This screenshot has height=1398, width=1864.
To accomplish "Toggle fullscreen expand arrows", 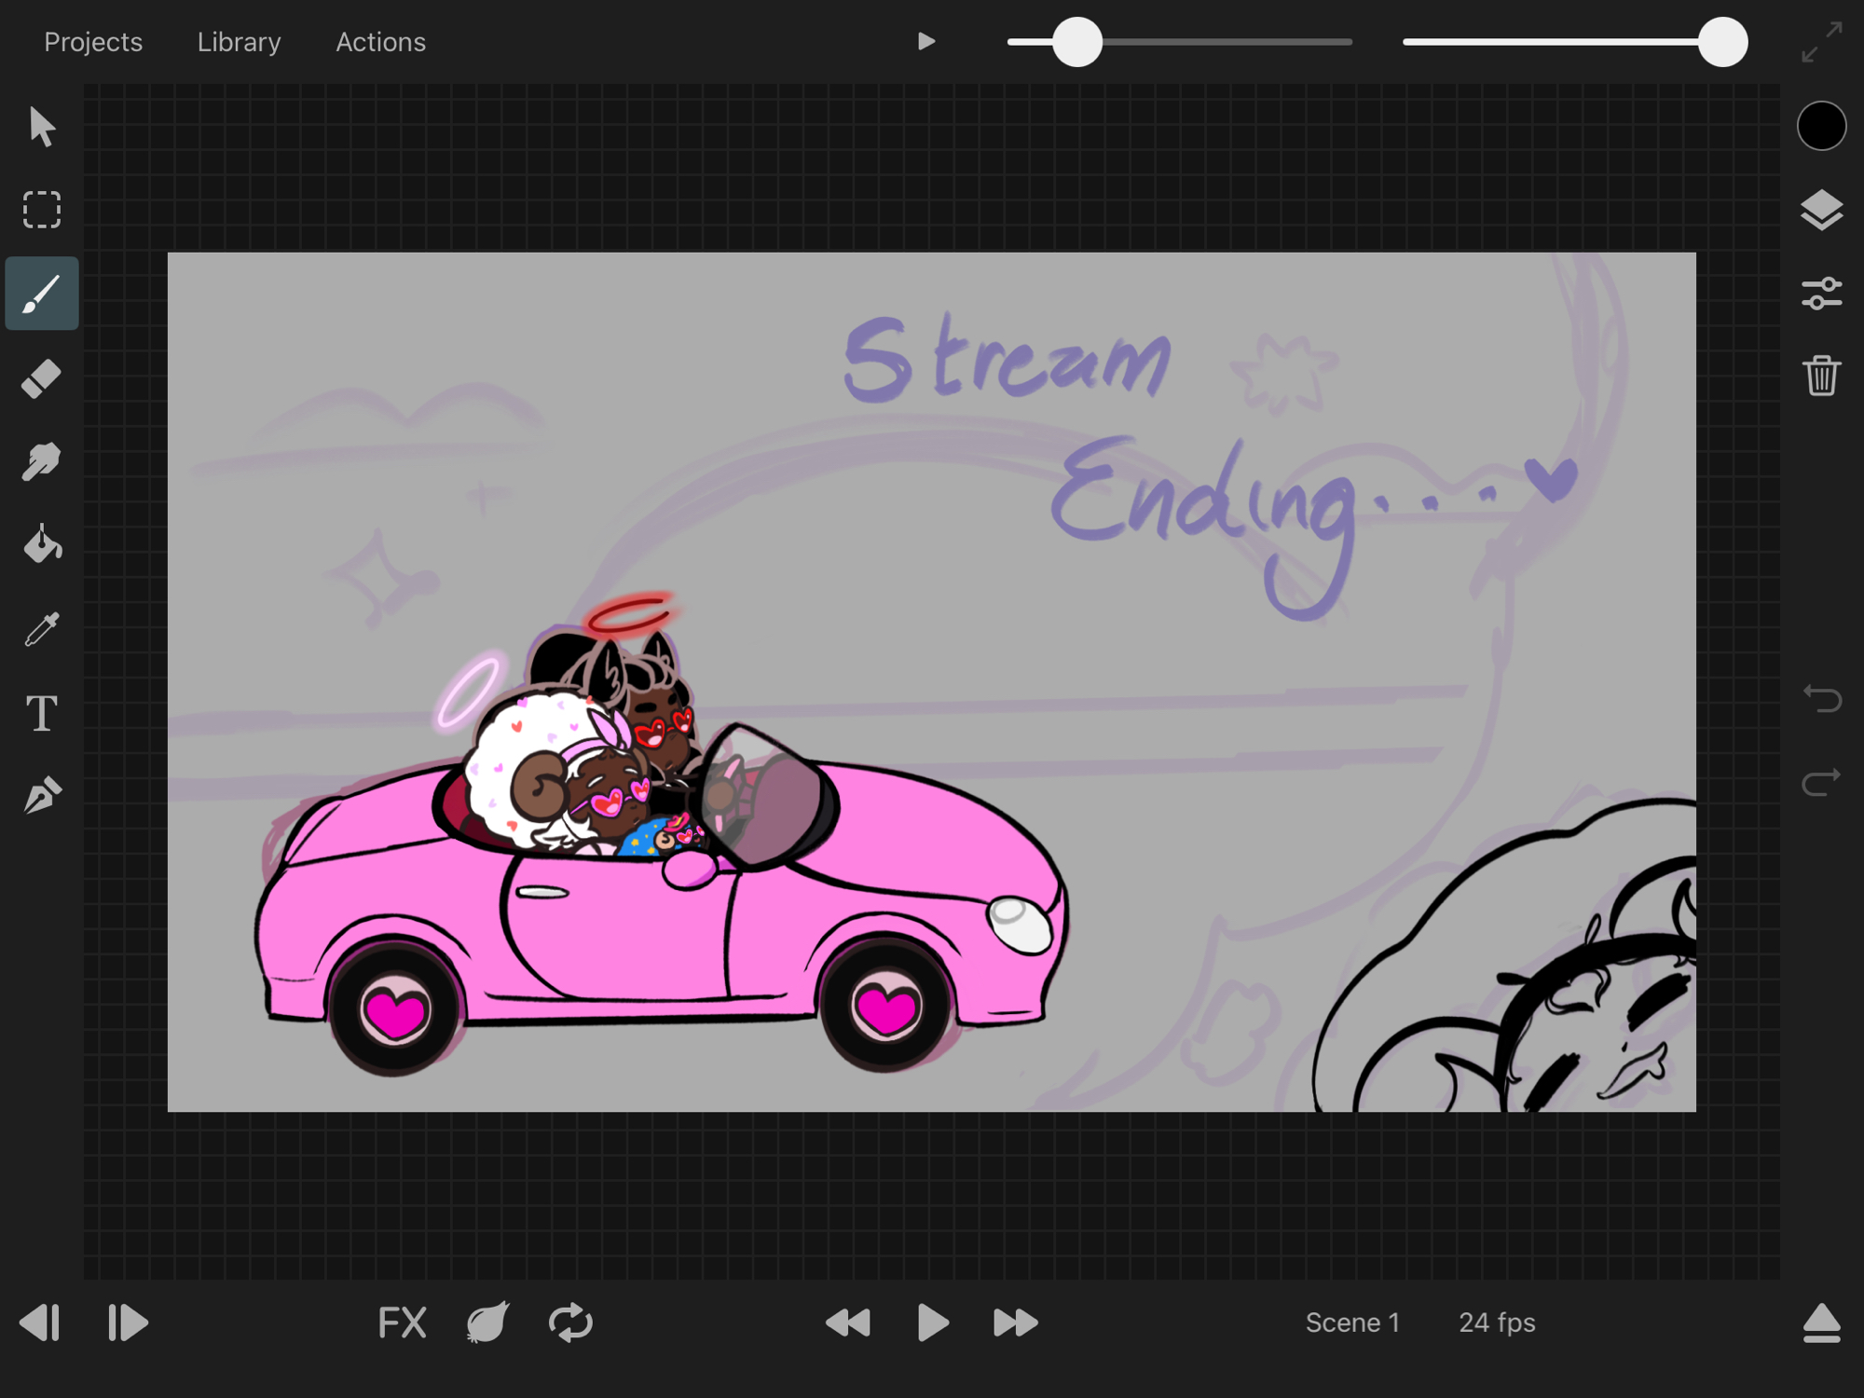I will point(1821,42).
